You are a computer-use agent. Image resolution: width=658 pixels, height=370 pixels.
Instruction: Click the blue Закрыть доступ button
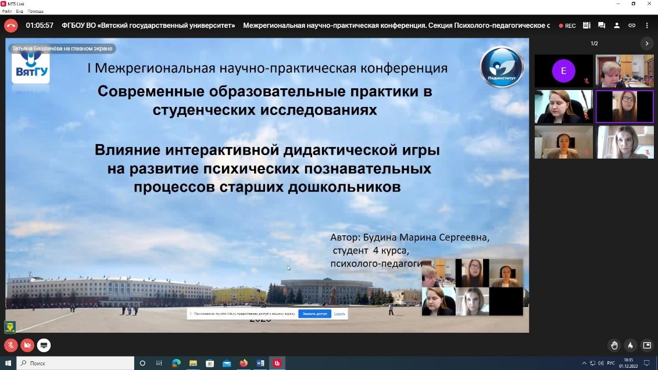point(314,314)
